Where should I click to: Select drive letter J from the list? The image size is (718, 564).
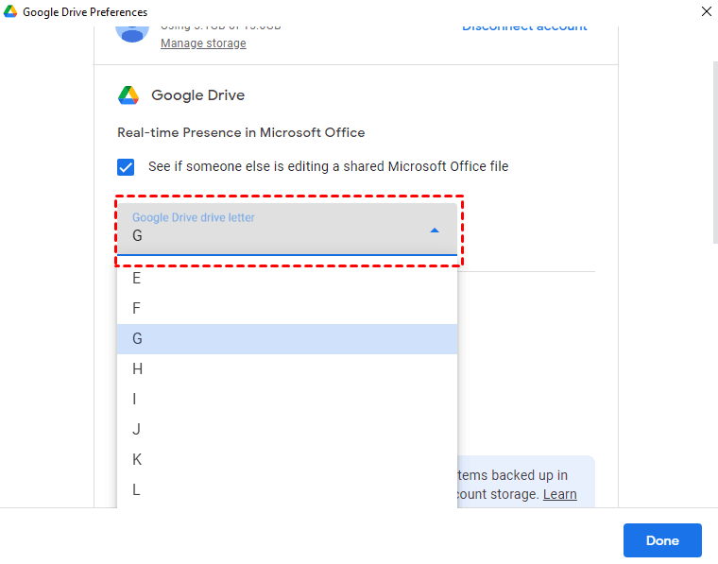287,430
